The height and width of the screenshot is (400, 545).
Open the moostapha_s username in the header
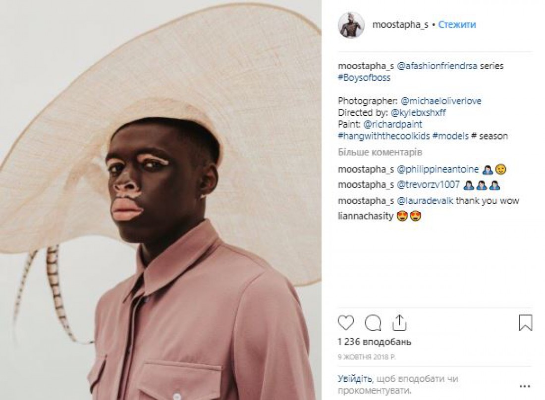tap(400, 25)
